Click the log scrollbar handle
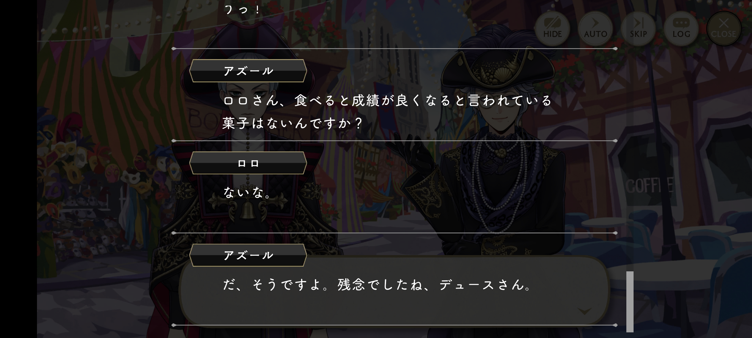The width and height of the screenshot is (752, 338). [x=630, y=302]
